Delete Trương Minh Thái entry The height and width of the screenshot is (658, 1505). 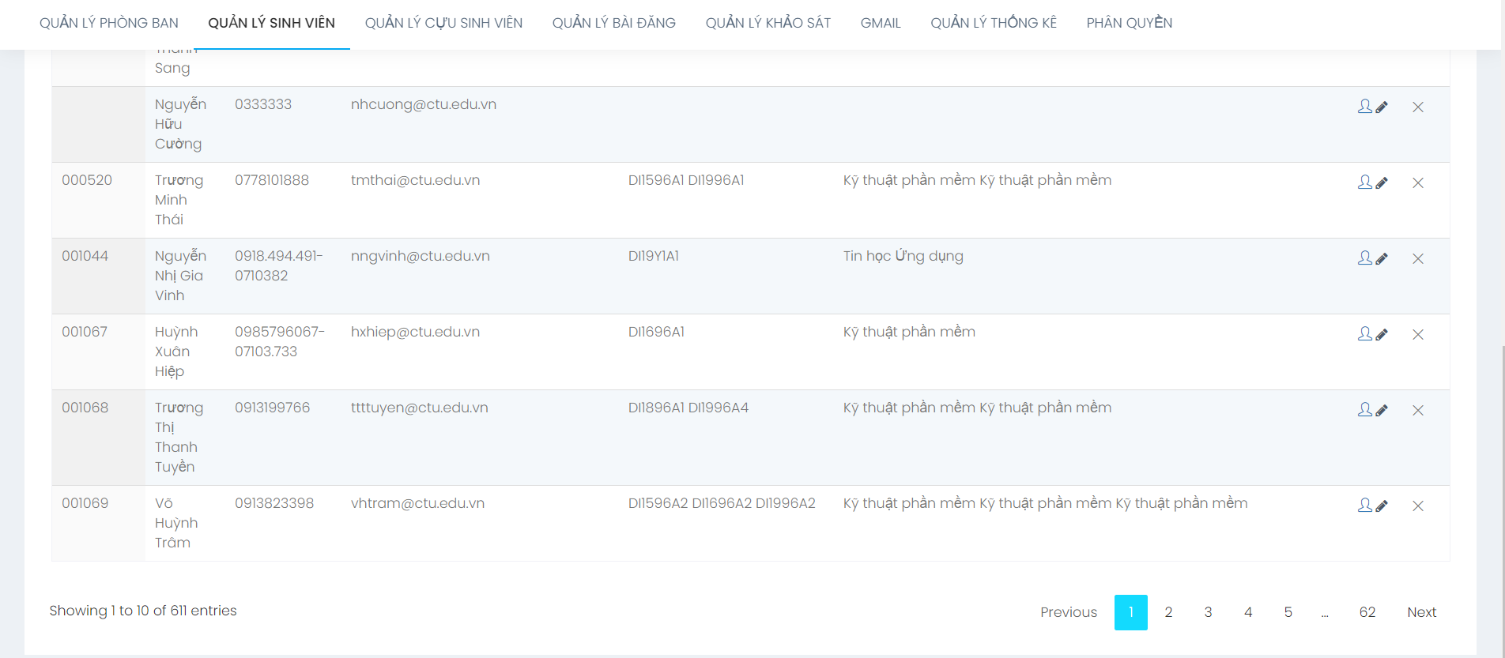click(x=1418, y=183)
